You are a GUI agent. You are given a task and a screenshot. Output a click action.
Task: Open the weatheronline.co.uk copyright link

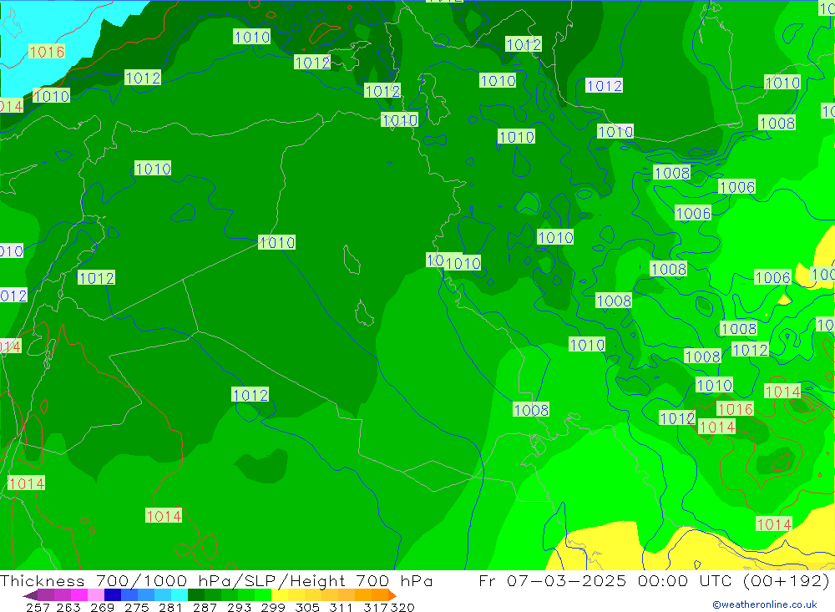click(x=765, y=604)
